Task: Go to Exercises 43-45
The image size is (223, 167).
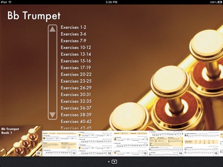Action: pos(76,128)
